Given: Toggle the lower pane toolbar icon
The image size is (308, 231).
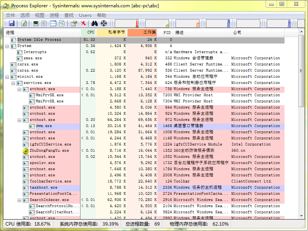Looking at the screenshot, I should coord(53,23).
